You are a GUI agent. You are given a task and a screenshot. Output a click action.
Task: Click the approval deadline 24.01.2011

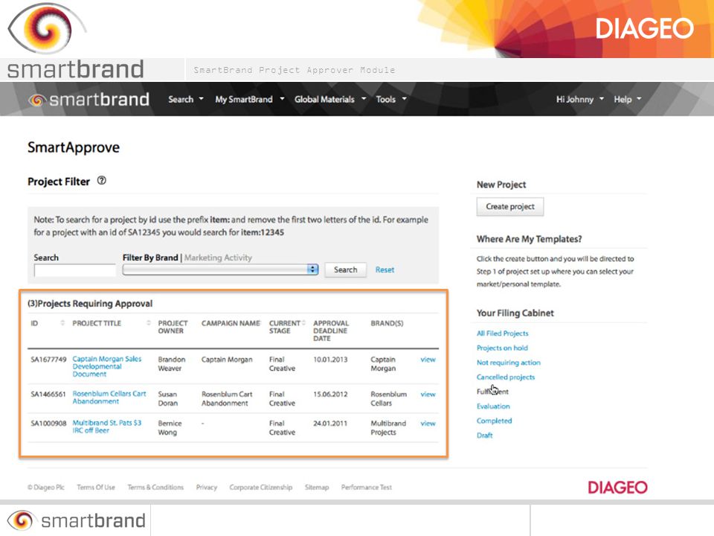coord(330,423)
